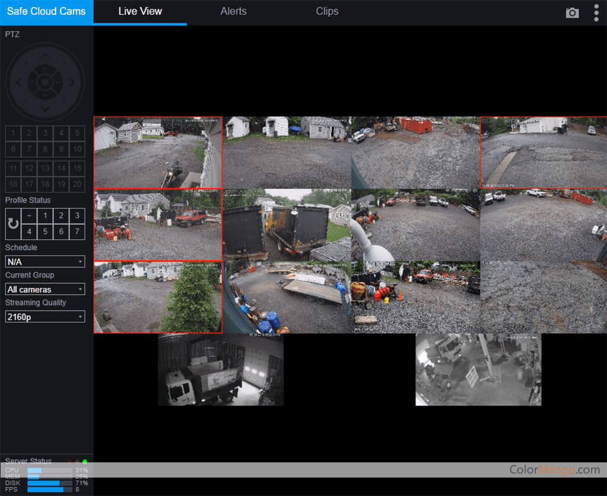Toggle profile 1 in Profile Status
The width and height of the screenshot is (607, 496).
point(45,216)
